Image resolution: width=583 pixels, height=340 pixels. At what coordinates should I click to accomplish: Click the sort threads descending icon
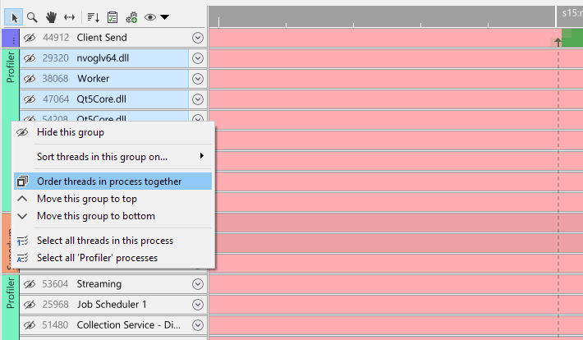(93, 16)
